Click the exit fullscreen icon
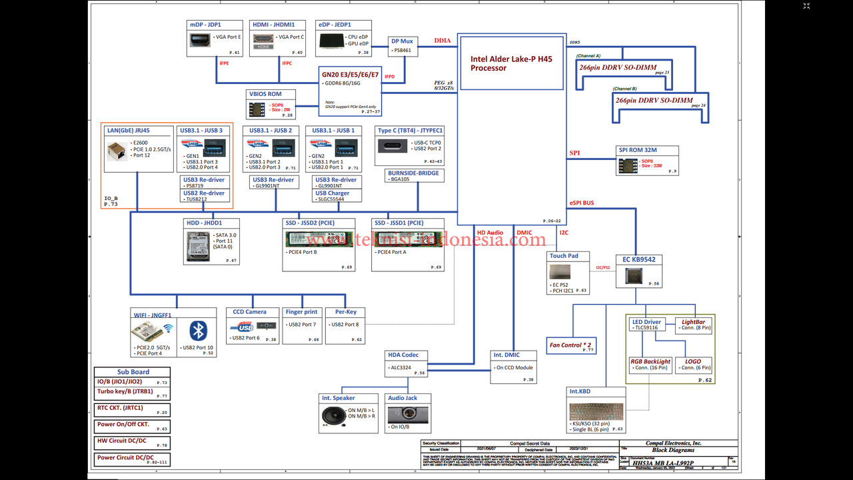Screen dimensions: 853x480 [806, 6]
